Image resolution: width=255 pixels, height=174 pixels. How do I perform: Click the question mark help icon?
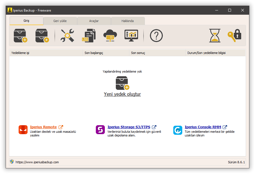click(x=156, y=36)
